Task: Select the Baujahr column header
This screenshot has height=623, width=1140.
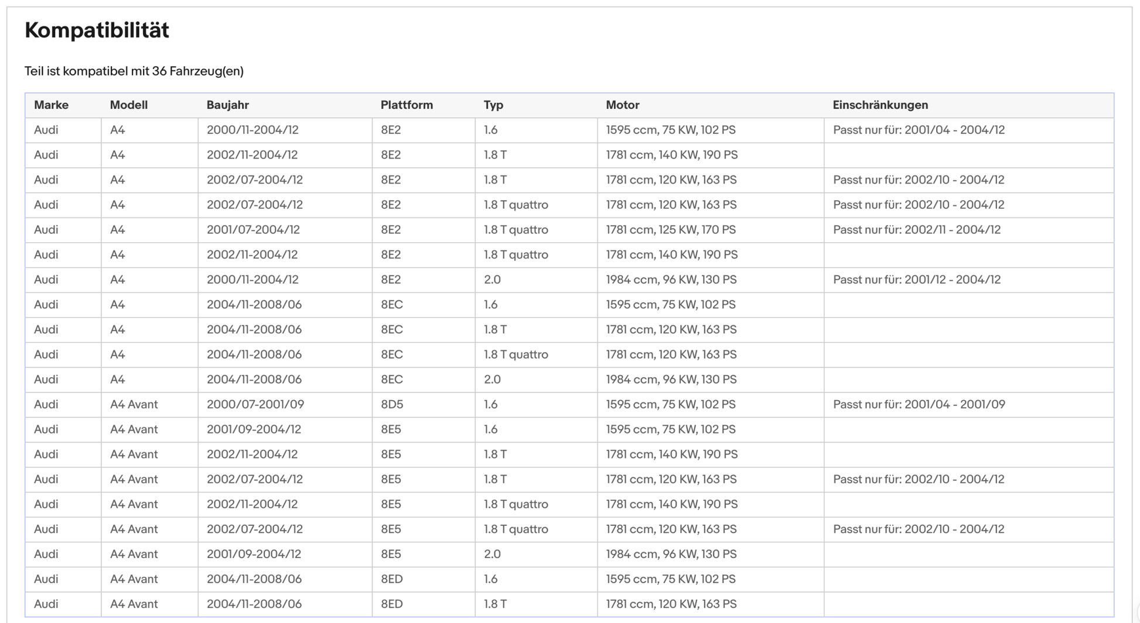Action: click(x=227, y=105)
